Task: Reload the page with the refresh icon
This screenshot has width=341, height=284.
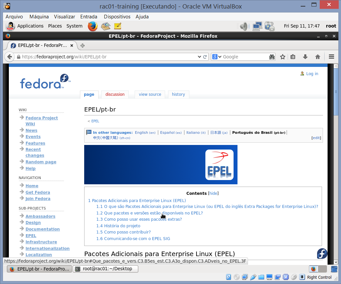Action: [205, 57]
